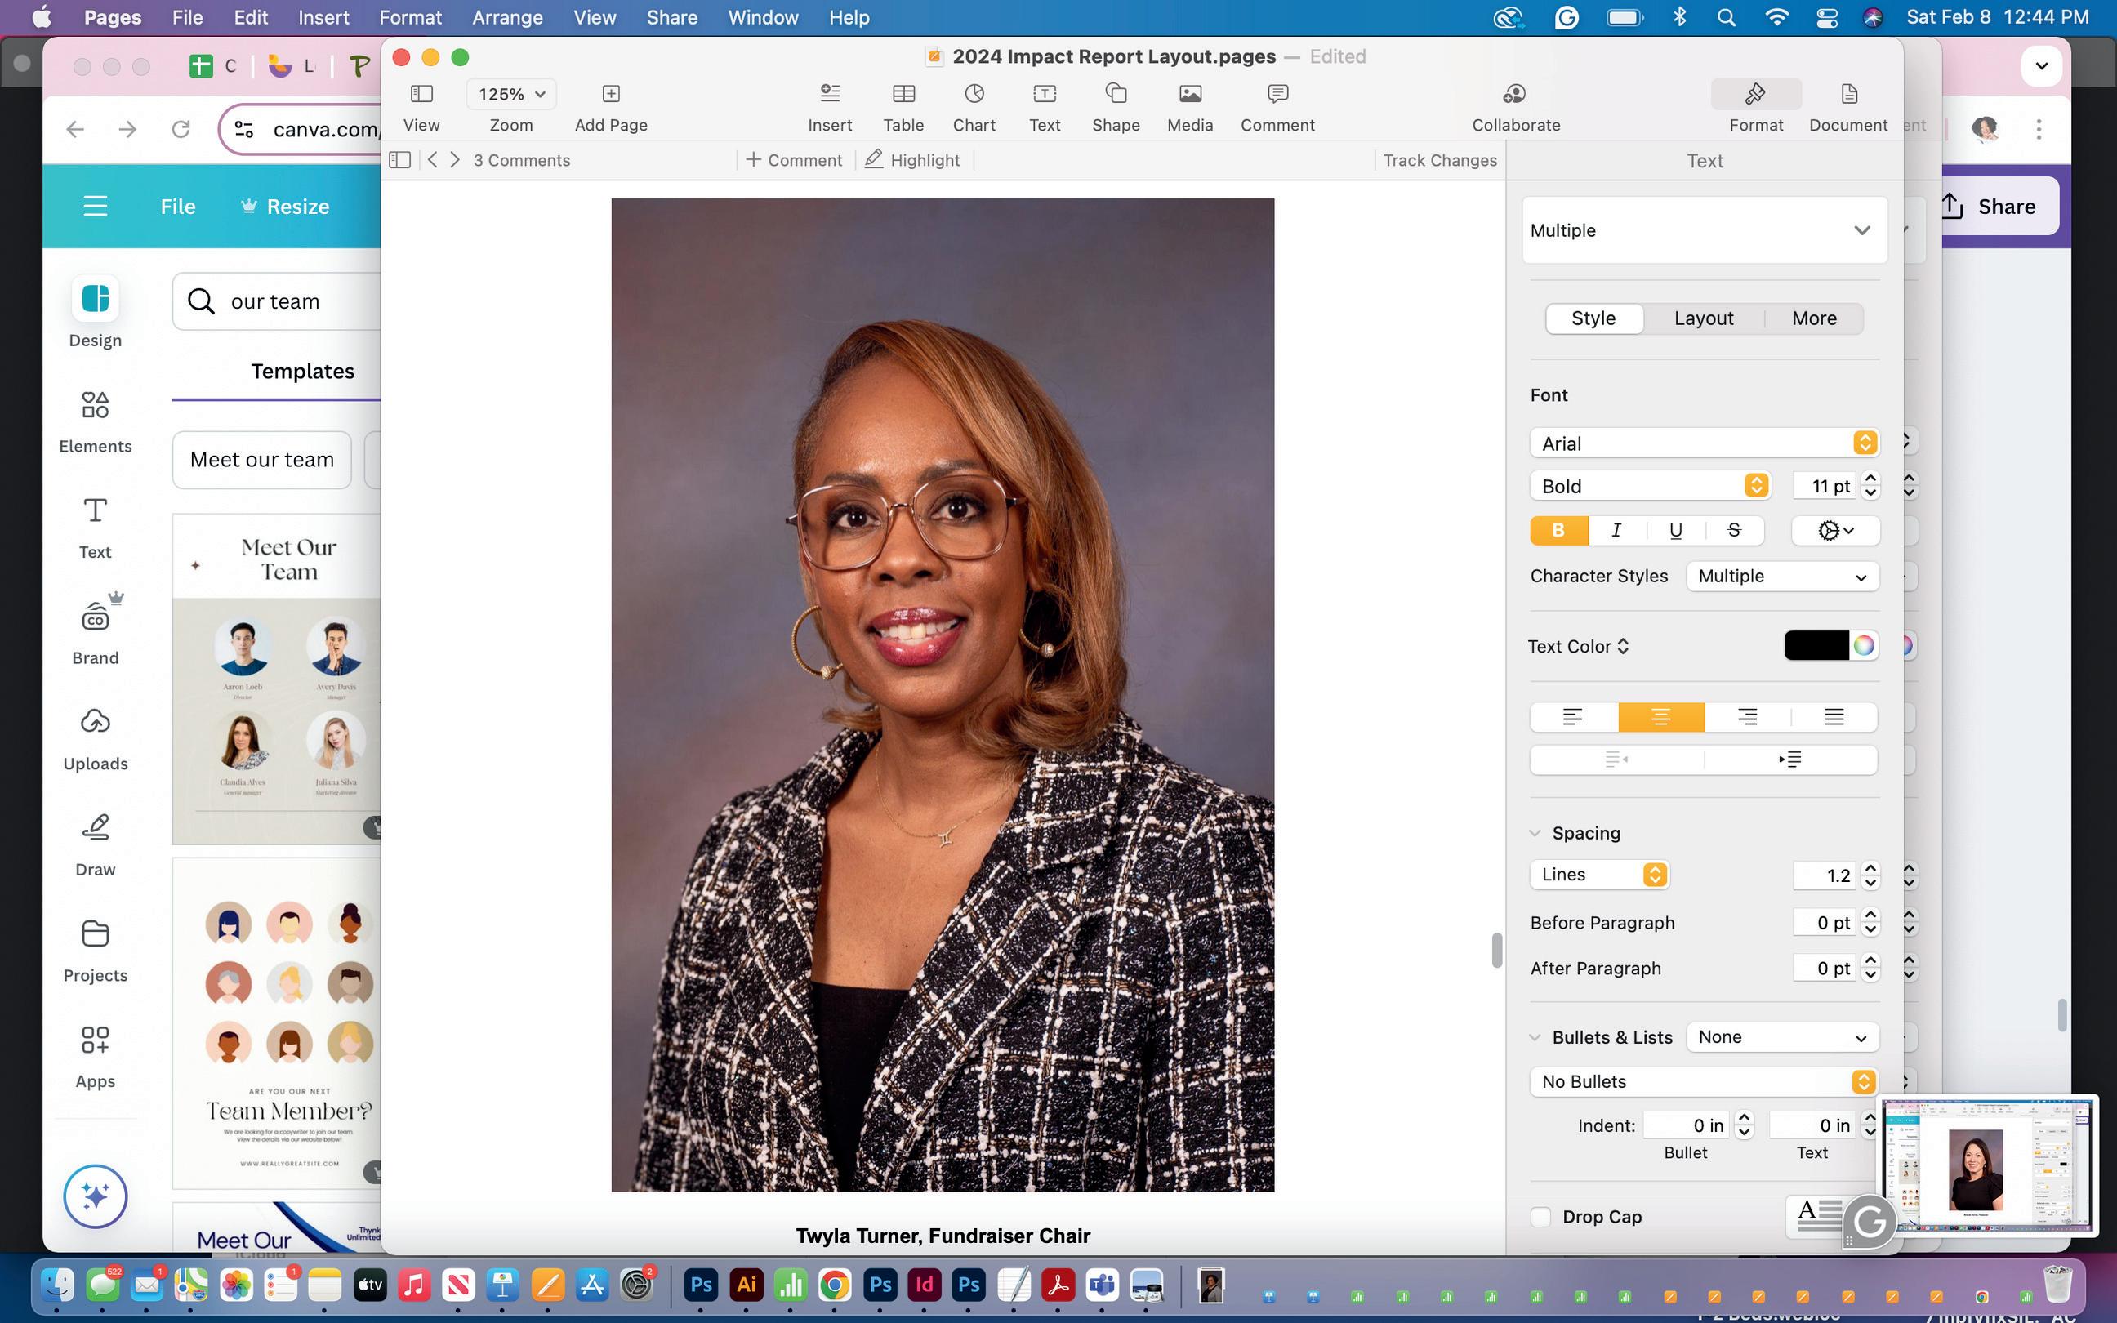
Task: Open the Chart insert tool
Action: [x=974, y=94]
